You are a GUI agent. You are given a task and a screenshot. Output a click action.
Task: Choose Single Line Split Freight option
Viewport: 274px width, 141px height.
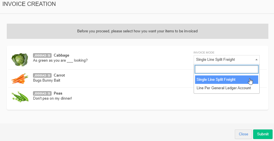(216, 80)
